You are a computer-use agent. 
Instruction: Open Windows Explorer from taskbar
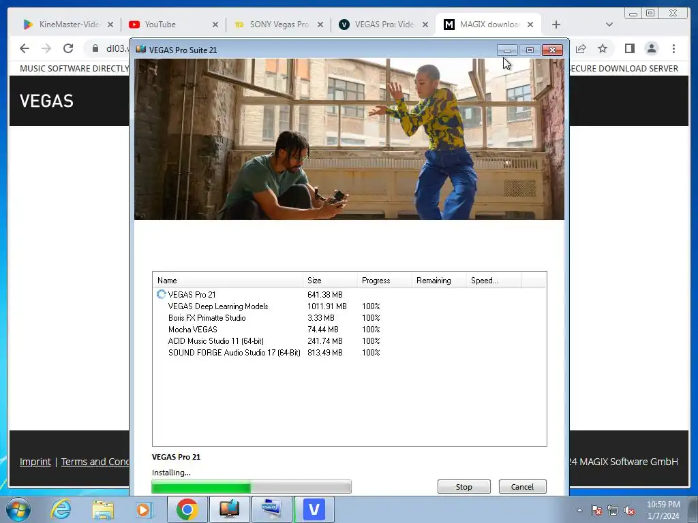click(103, 509)
